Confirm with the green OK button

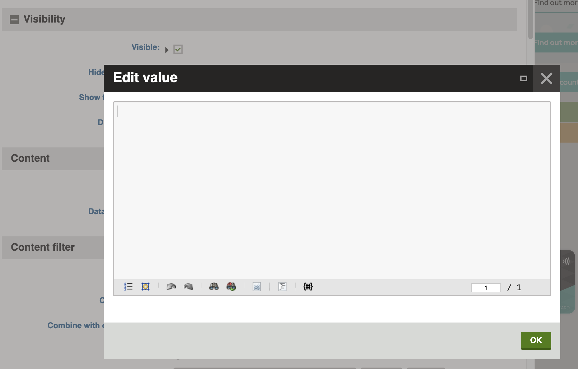(x=536, y=340)
